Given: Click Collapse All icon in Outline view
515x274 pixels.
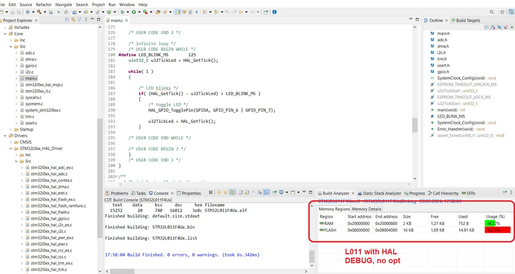Looking at the screenshot, I should [x=487, y=27].
